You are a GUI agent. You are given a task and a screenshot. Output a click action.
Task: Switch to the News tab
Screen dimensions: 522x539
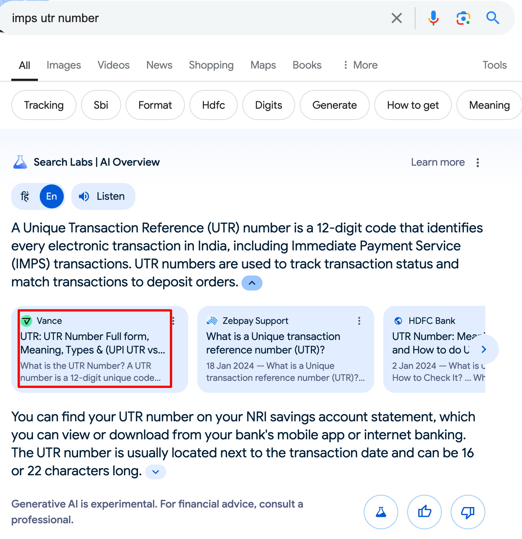[159, 65]
